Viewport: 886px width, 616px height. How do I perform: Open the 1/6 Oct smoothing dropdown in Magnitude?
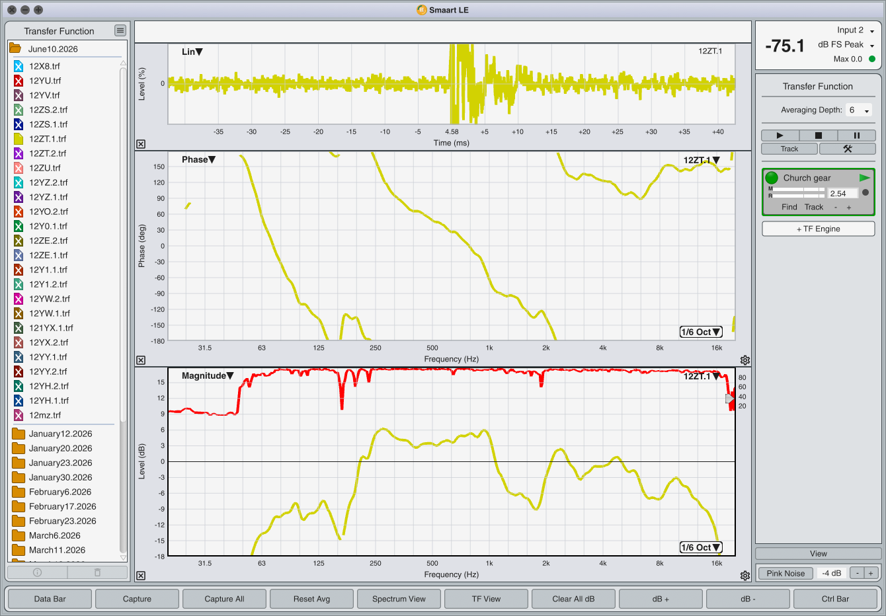point(701,547)
